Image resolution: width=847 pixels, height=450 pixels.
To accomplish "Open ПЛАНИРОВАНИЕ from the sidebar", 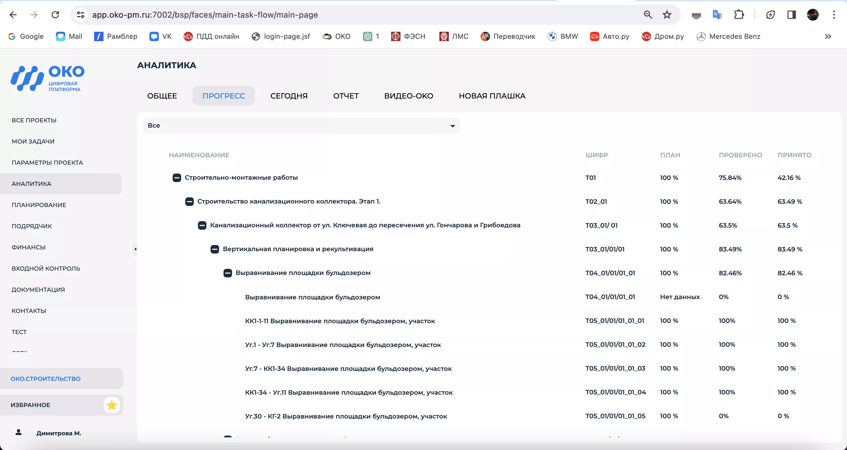I will tap(39, 205).
